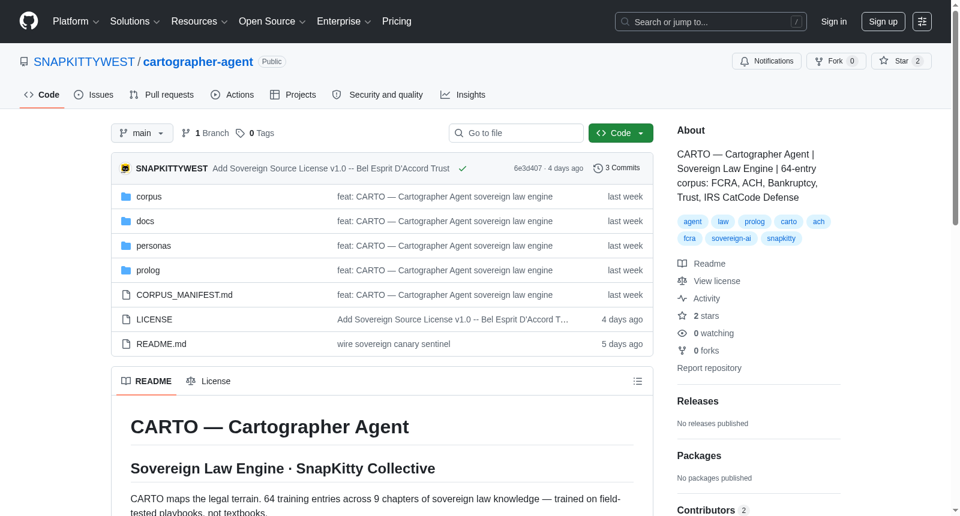Click the fork icon beside 0 forks
This screenshot has width=960, height=516.
(682, 351)
